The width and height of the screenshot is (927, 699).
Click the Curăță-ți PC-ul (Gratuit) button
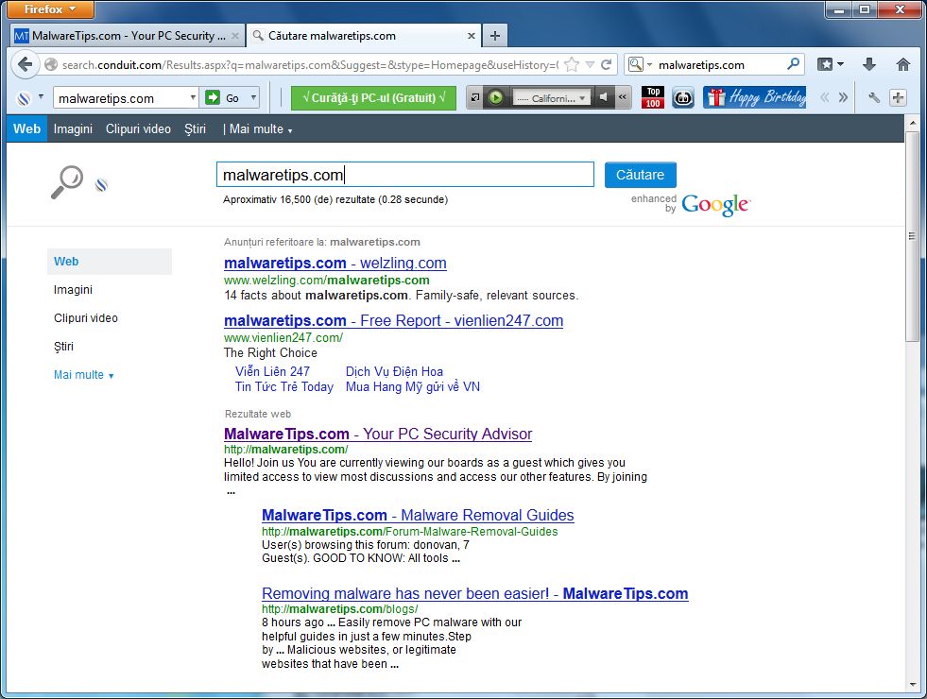coord(373,98)
